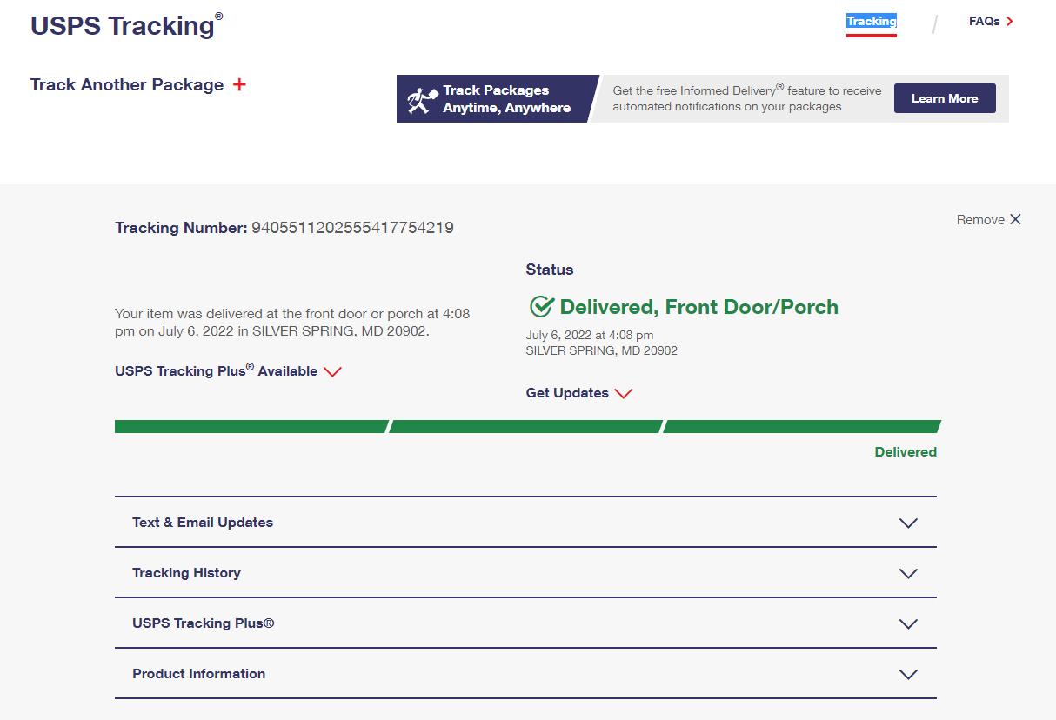Click the X icon next to Remove
Screen dimensions: 1056x720
1015,220
